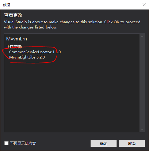
Task: Click the MvvmLrn project heading
Action: tap(17, 39)
